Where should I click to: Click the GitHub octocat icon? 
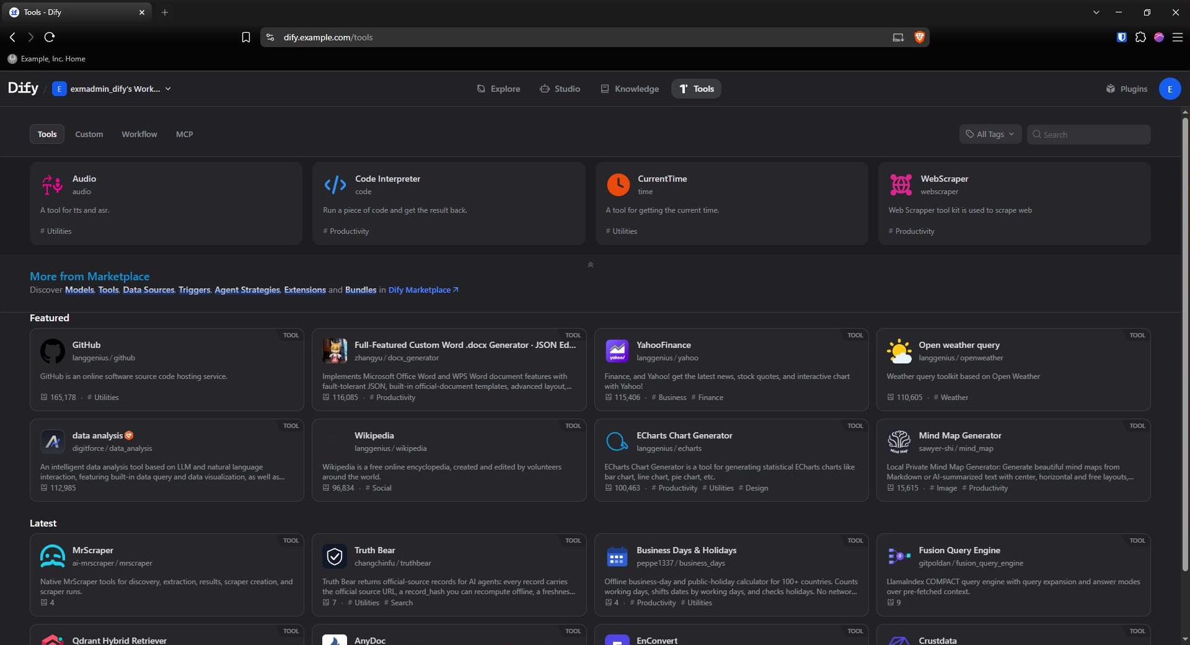pos(53,351)
